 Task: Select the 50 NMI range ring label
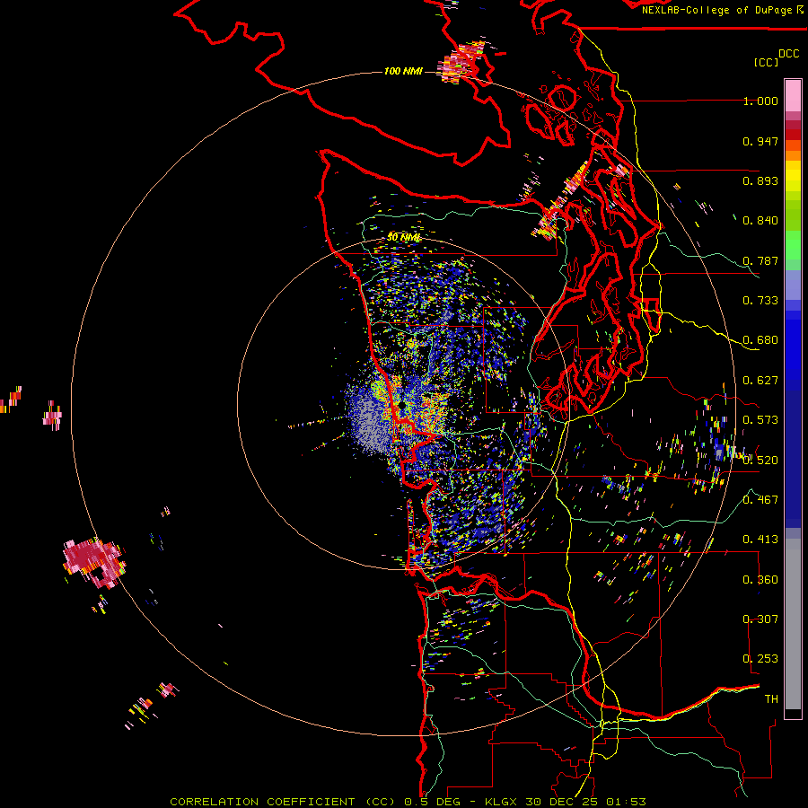pyautogui.click(x=403, y=238)
